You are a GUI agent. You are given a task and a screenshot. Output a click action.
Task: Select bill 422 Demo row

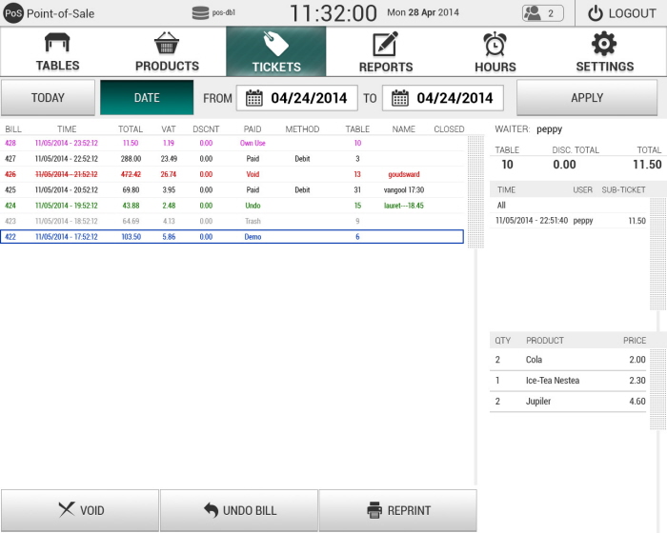(x=232, y=237)
